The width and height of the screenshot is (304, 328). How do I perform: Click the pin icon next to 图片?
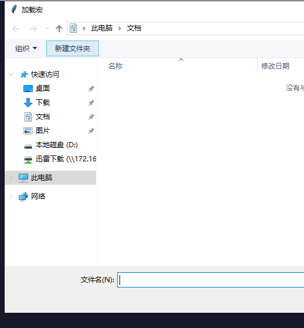click(x=91, y=131)
